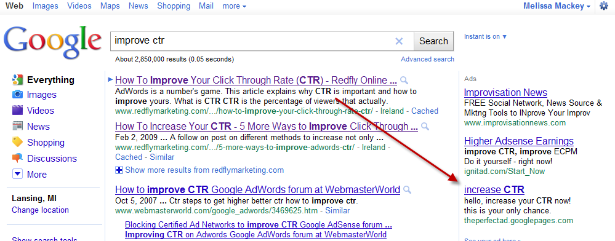This screenshot has height=241, width=615.
Task: Select Web in top navigation bar
Action: point(14,6)
